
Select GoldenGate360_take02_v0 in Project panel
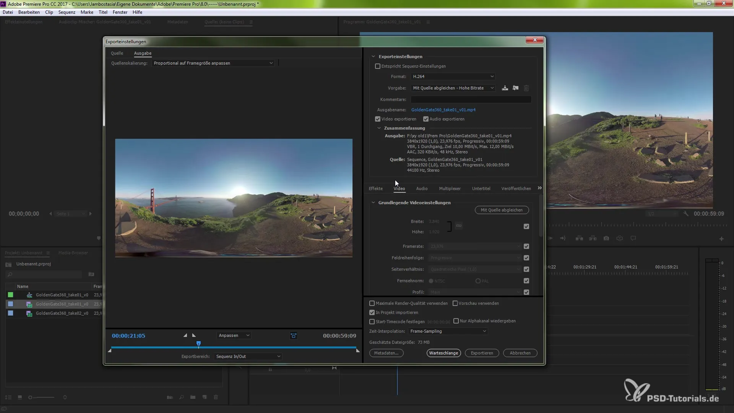[x=62, y=313]
